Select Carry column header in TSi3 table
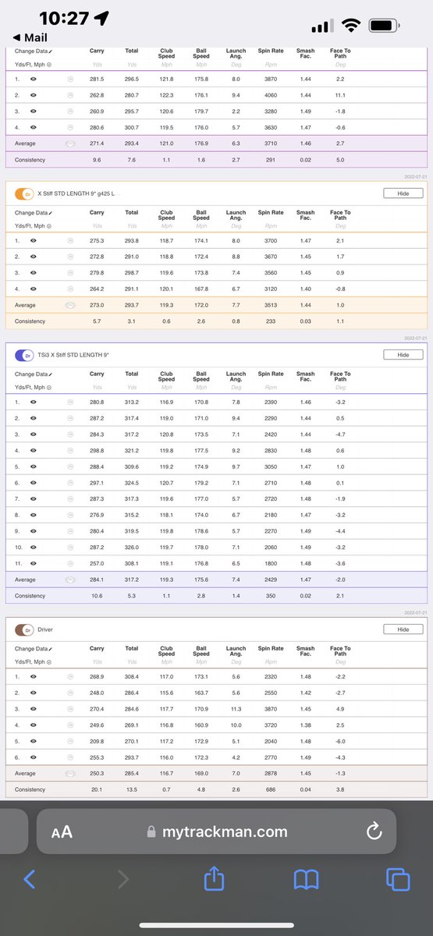 coord(97,374)
